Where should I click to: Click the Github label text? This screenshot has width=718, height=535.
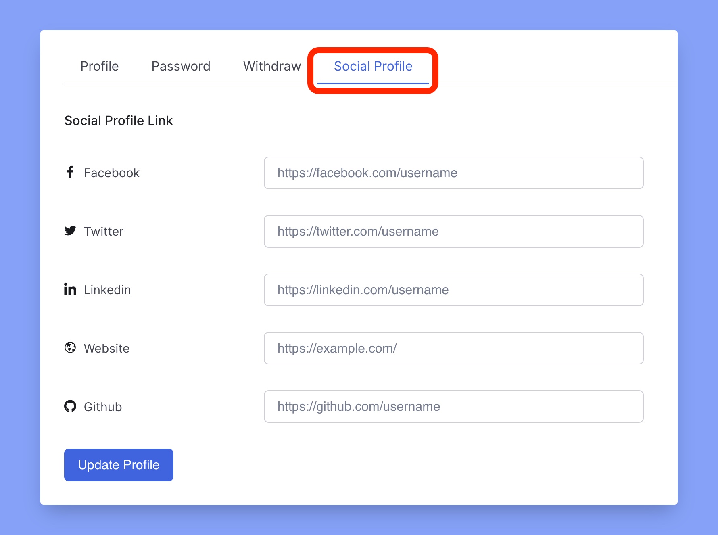(103, 407)
